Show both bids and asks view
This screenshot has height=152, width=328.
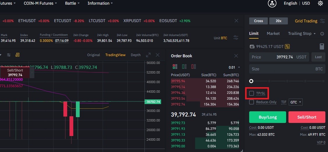(x=175, y=67)
